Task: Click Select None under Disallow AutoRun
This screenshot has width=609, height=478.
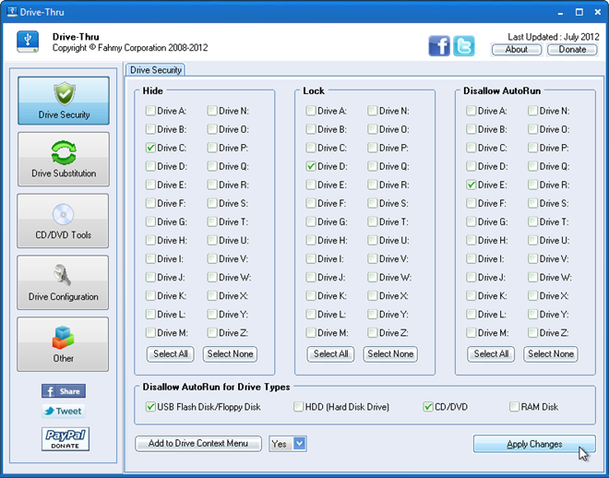Action: (551, 353)
